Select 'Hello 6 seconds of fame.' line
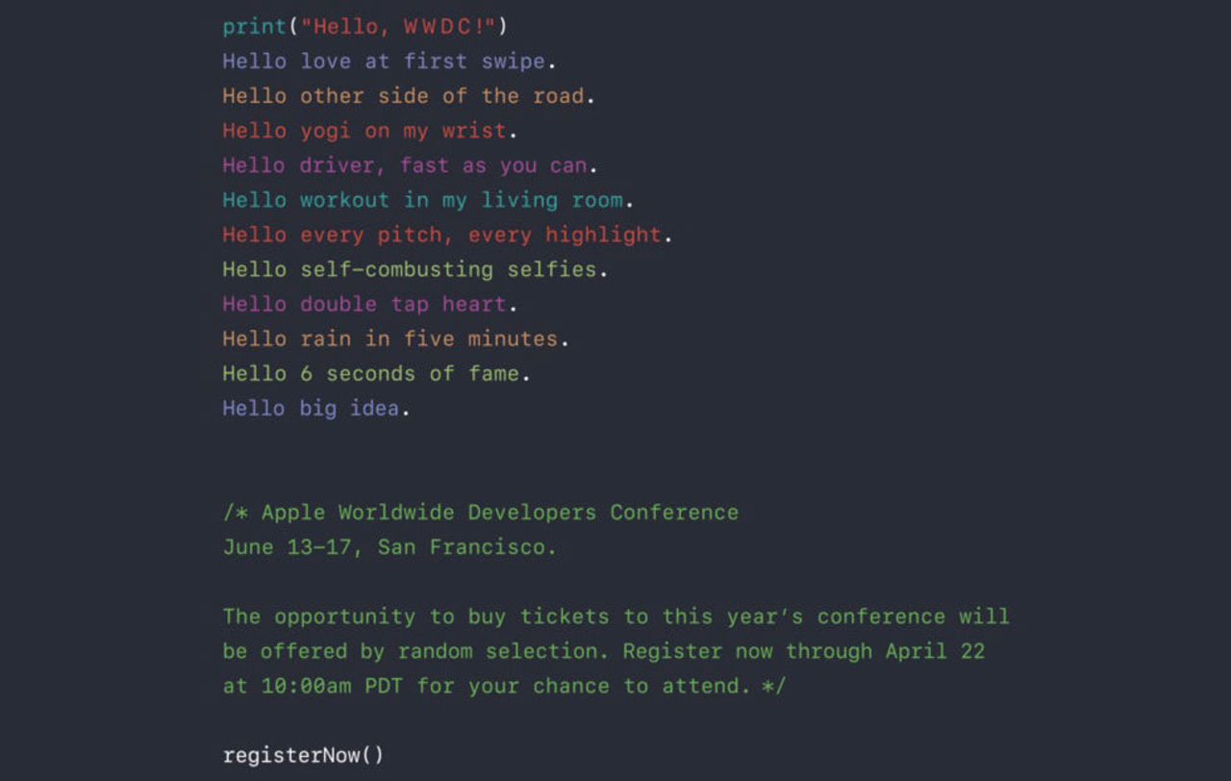This screenshot has width=1231, height=781. coord(376,373)
